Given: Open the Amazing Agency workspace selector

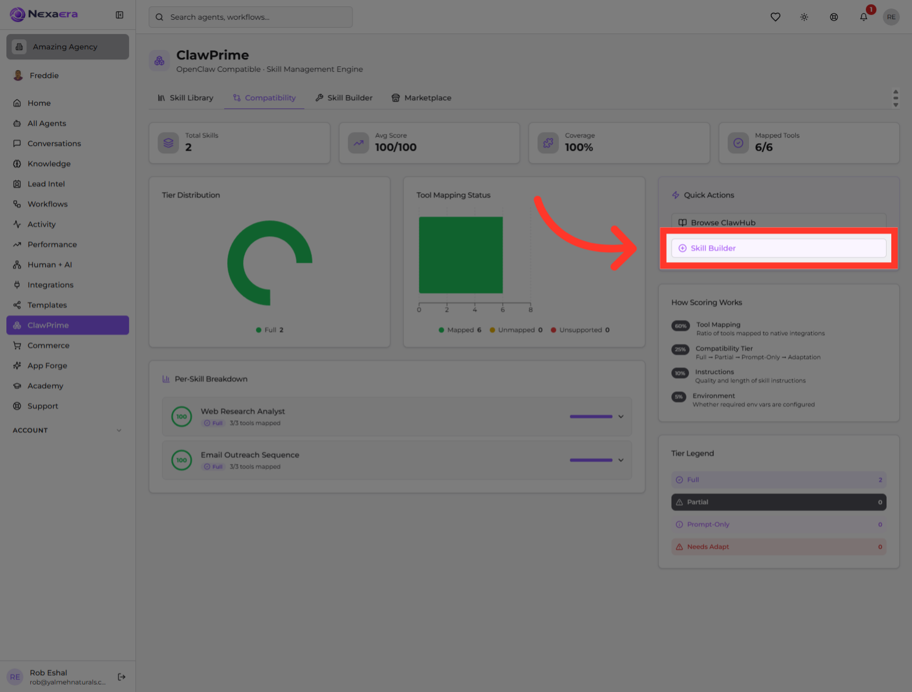Looking at the screenshot, I should pyautogui.click(x=68, y=47).
